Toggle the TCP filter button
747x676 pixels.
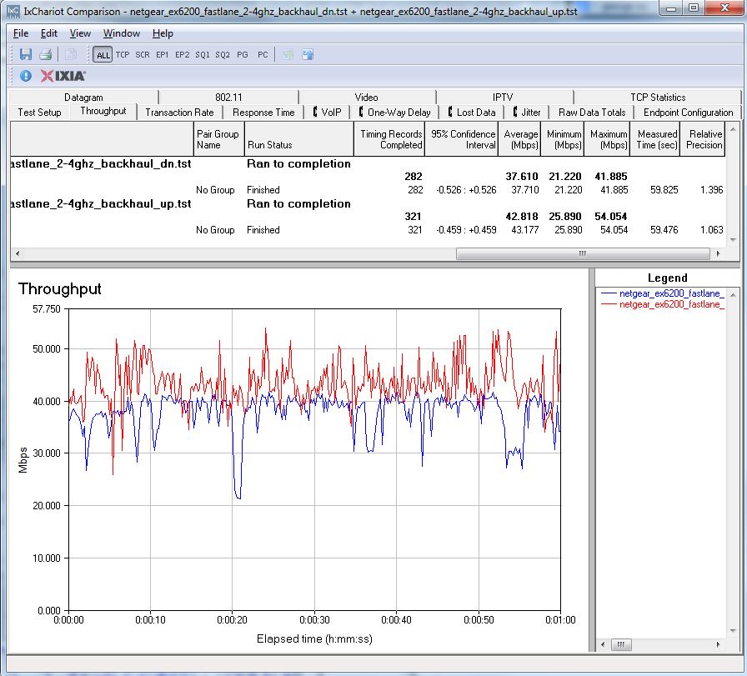123,55
